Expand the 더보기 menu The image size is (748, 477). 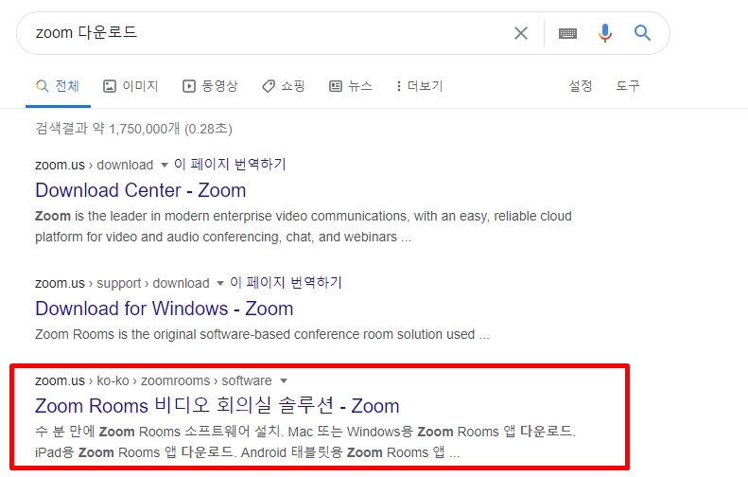[420, 86]
